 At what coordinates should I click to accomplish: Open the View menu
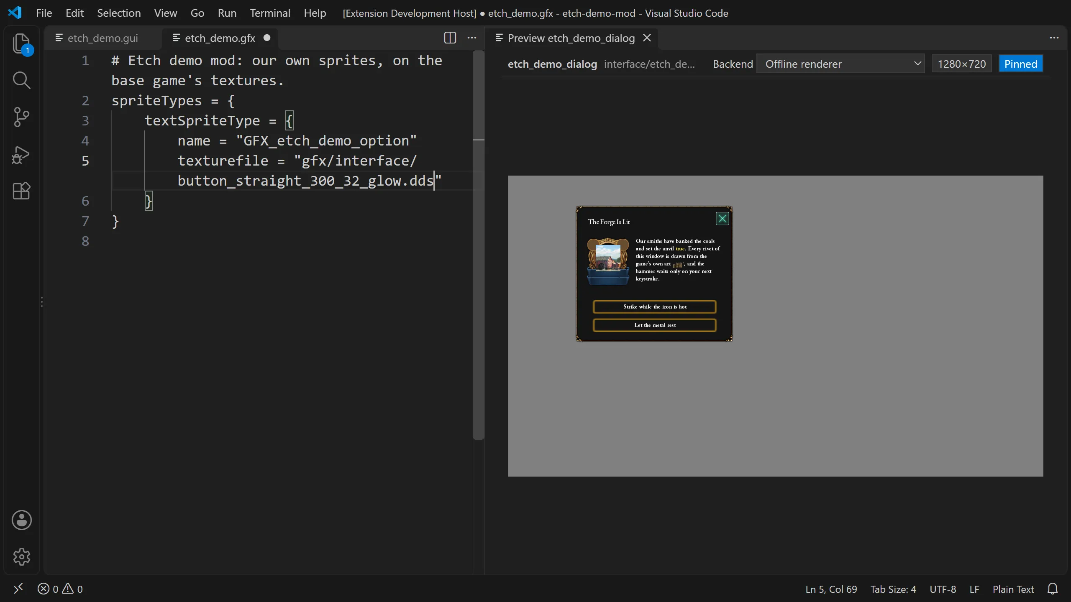tap(165, 13)
